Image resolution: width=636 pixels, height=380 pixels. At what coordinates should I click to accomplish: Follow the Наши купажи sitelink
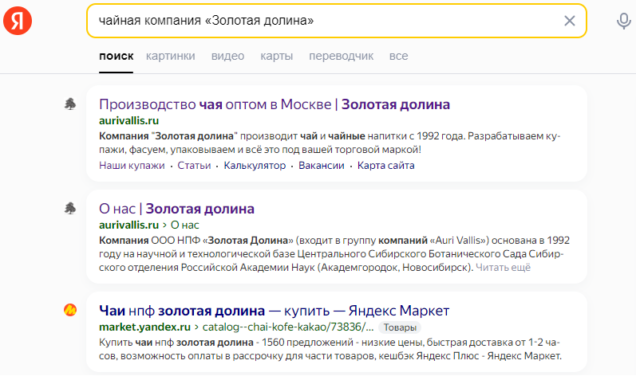coord(132,165)
